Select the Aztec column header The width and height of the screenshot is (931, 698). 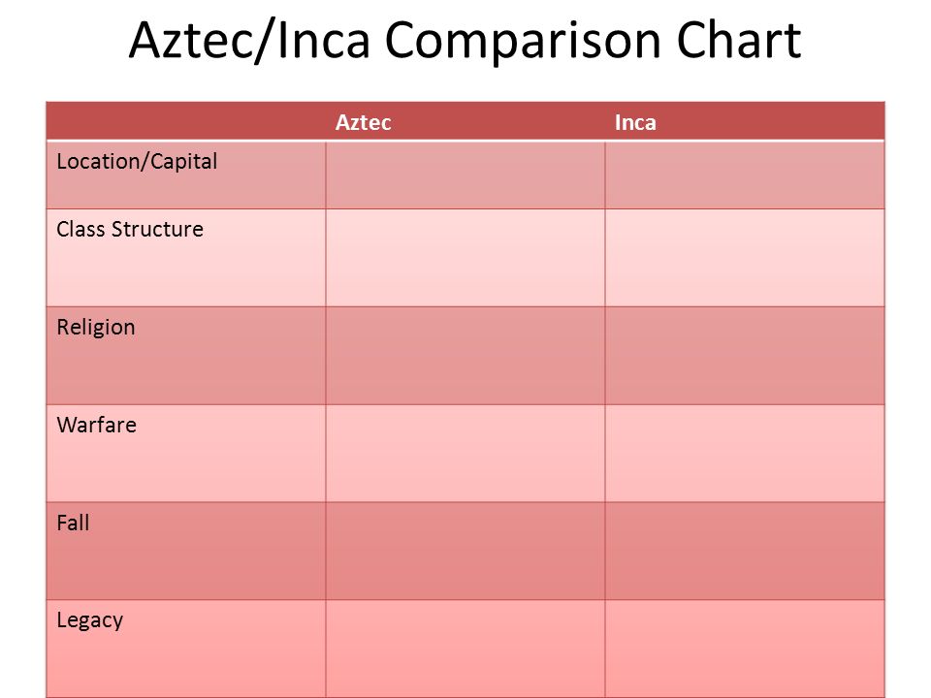click(x=364, y=122)
